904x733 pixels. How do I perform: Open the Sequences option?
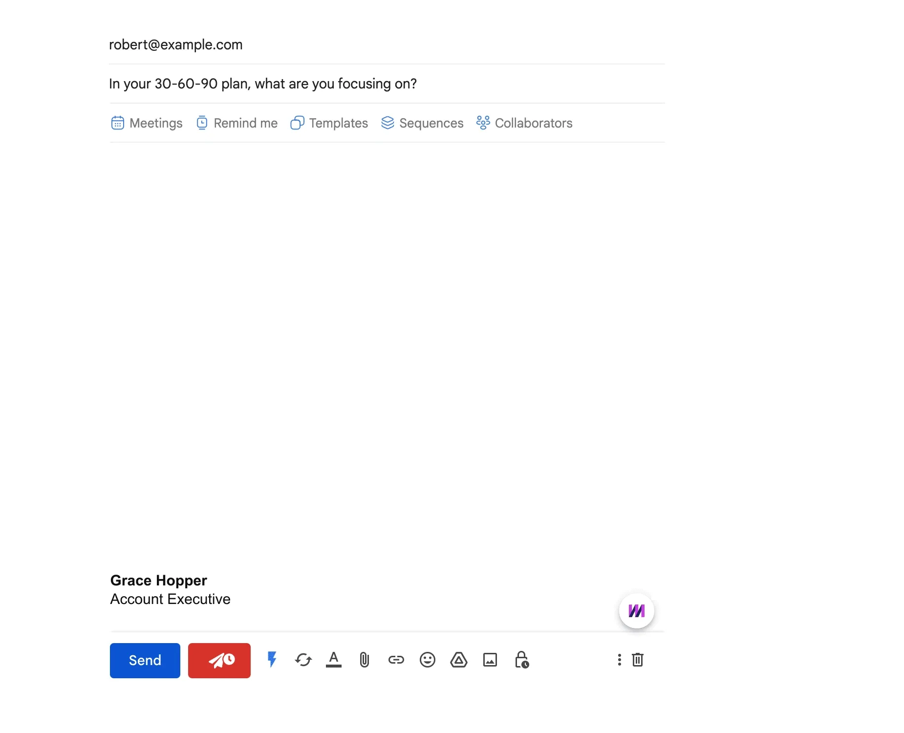(422, 123)
